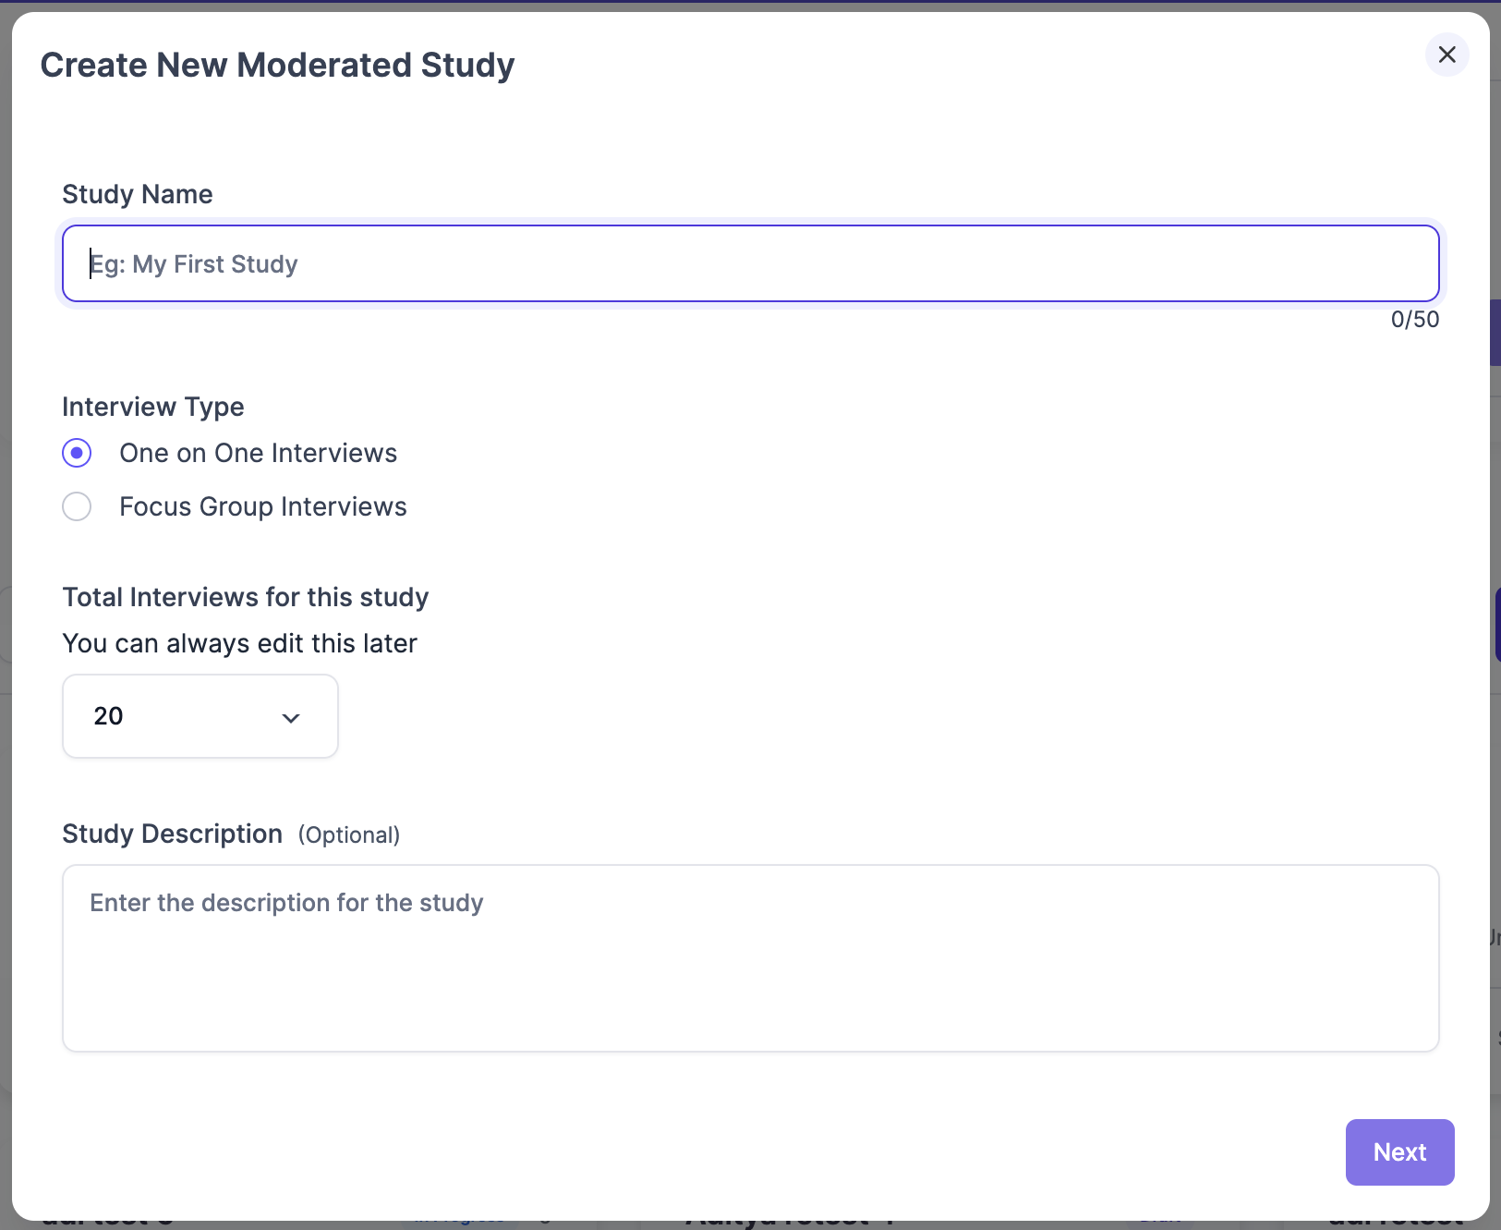Click the "(Optional)" text beside Study Description
Viewport: 1501px width, 1230px height.
click(348, 835)
